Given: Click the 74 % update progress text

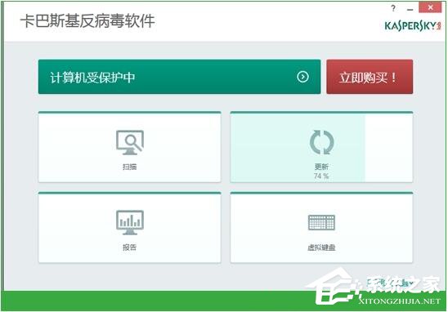Looking at the screenshot, I should (321, 176).
